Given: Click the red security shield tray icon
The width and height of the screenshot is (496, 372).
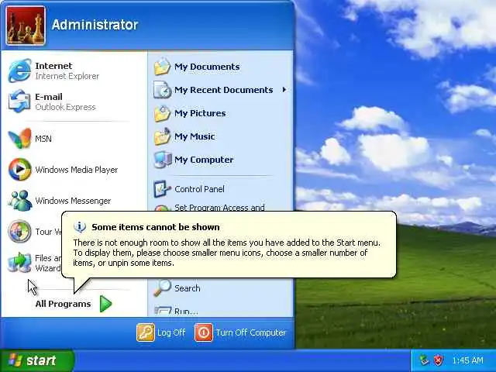Looking at the screenshot, I should click(438, 360).
